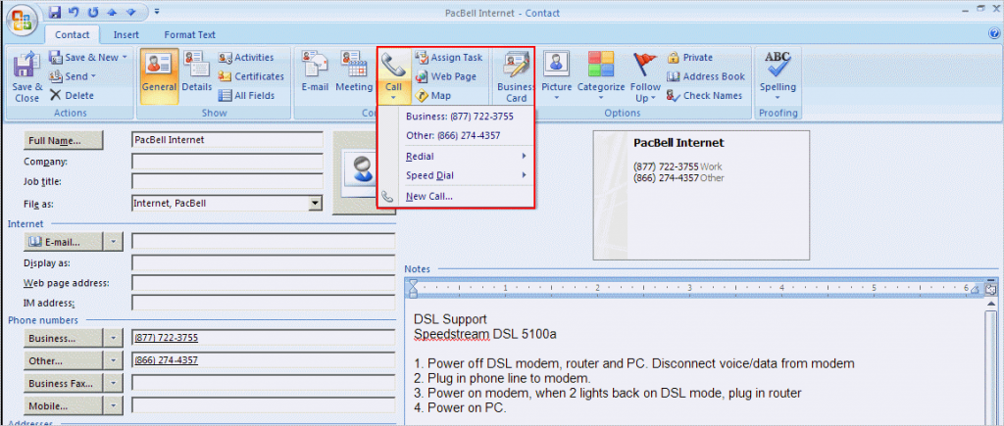Screen dimensions: 1004x426
Task: Click Web Page button in ribbon
Action: point(446,76)
